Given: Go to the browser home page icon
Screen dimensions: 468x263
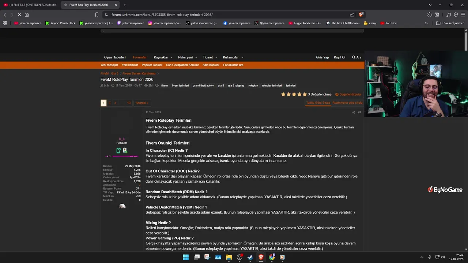Looking at the screenshot, I should pyautogui.click(x=27, y=15).
